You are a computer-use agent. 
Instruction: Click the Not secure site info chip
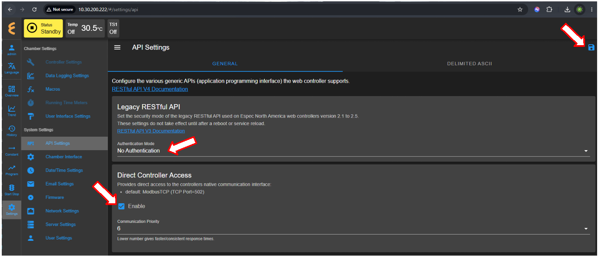60,9
